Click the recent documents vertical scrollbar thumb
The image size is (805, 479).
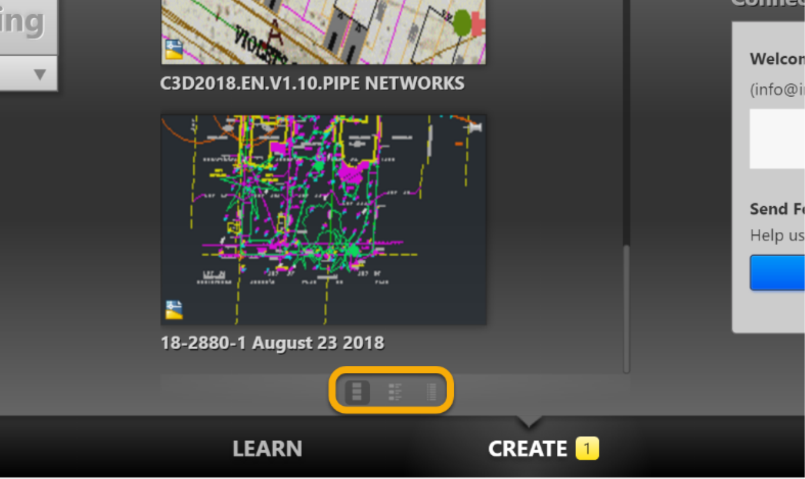pos(626,309)
